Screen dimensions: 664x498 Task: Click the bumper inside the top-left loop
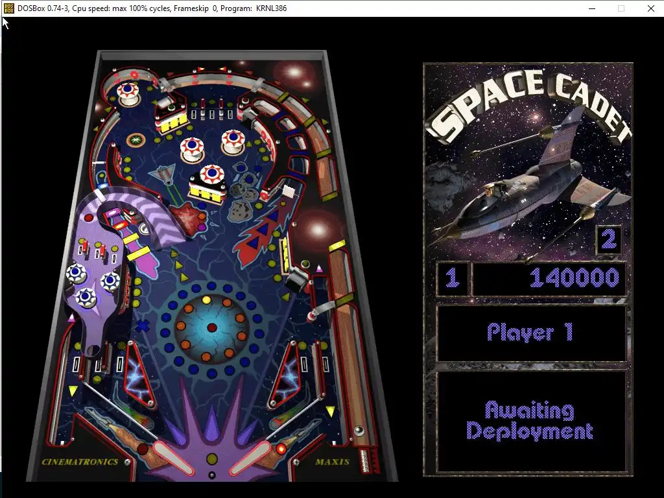(128, 93)
